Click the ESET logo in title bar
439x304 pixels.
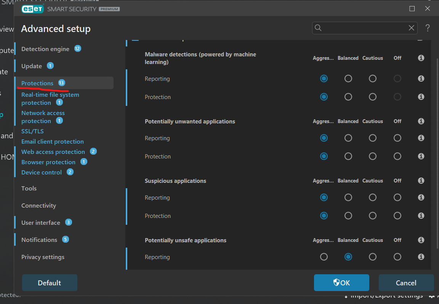point(33,9)
